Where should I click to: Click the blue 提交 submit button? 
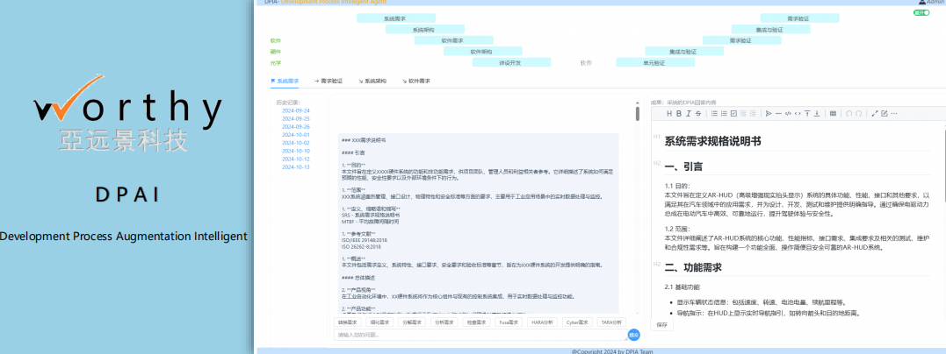(633, 335)
